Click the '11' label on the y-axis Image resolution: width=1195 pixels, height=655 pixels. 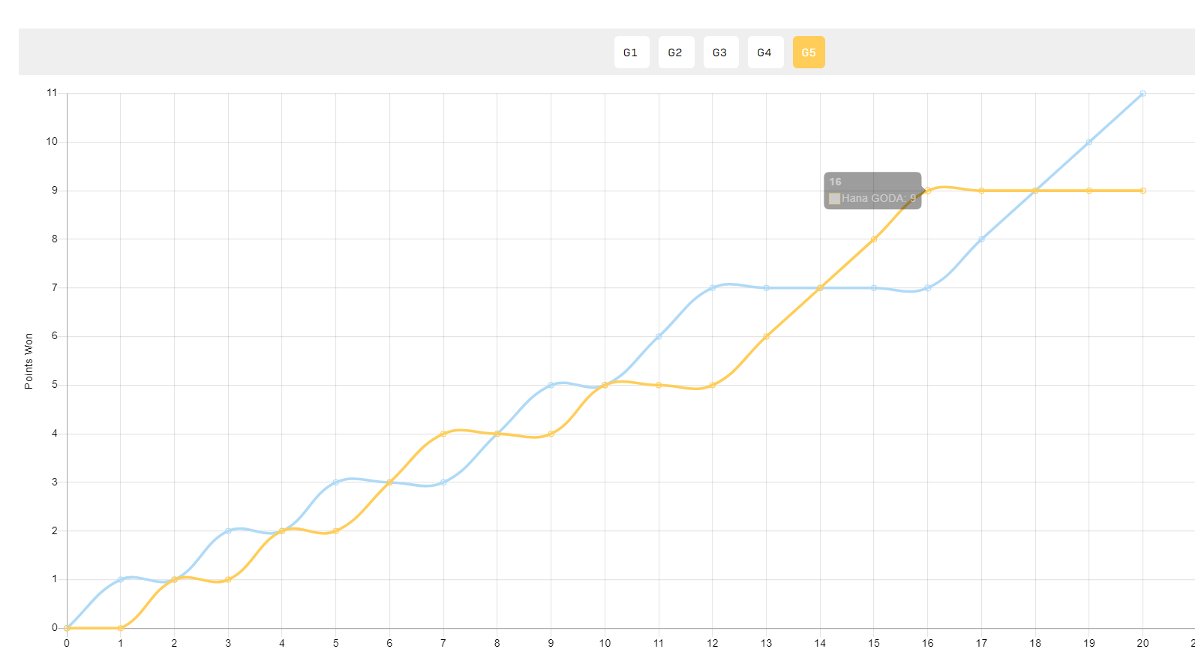tap(52, 93)
